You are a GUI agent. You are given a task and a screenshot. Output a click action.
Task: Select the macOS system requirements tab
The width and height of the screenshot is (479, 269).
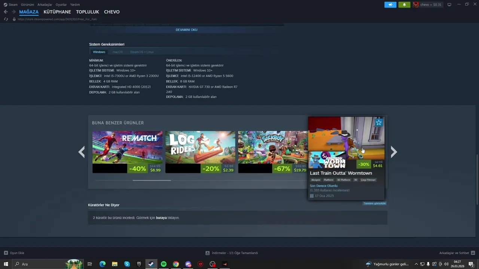click(x=118, y=52)
